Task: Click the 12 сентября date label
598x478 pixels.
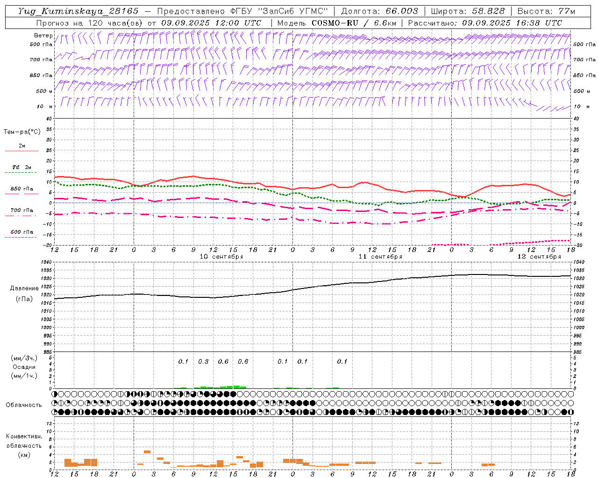Action: click(539, 257)
